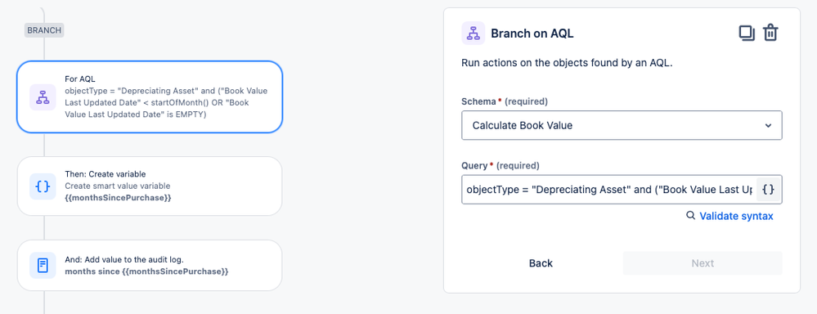Delete the component using the trash icon
The width and height of the screenshot is (817, 314).
(x=770, y=34)
